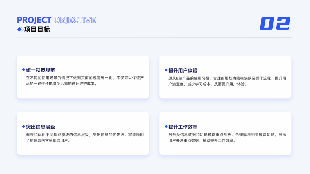The height and width of the screenshot is (174, 310).
Task: Select the '统一视觉规范' card heading
Action: 40,70
